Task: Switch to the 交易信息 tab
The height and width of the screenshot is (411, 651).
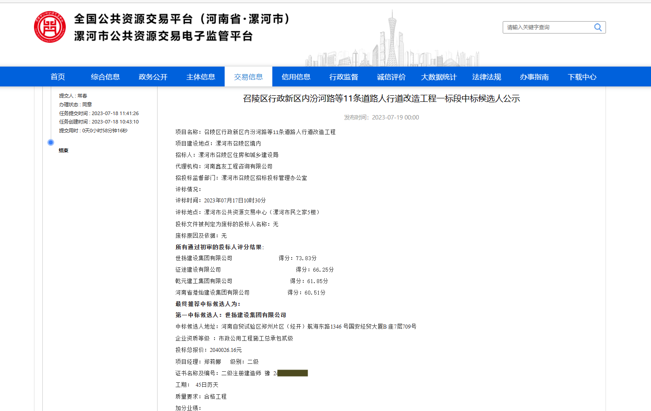Action: [x=248, y=76]
